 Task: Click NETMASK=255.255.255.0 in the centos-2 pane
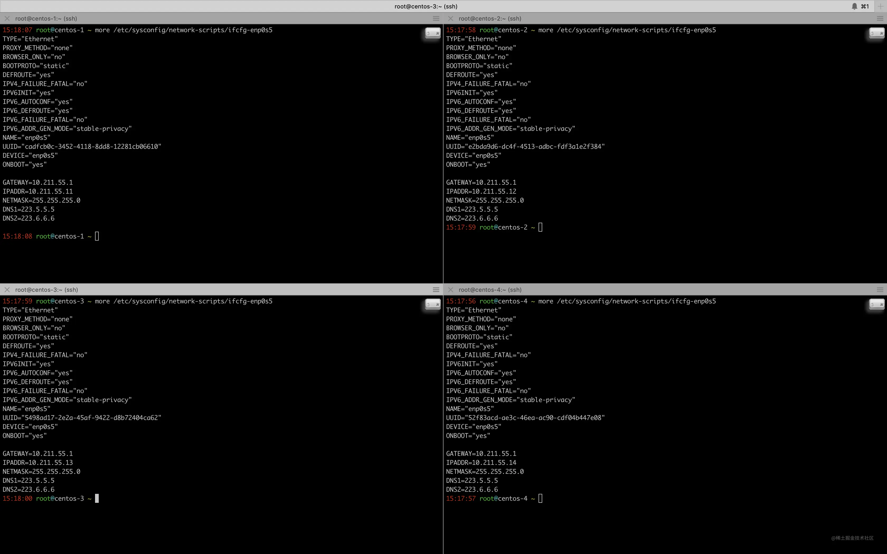point(485,200)
